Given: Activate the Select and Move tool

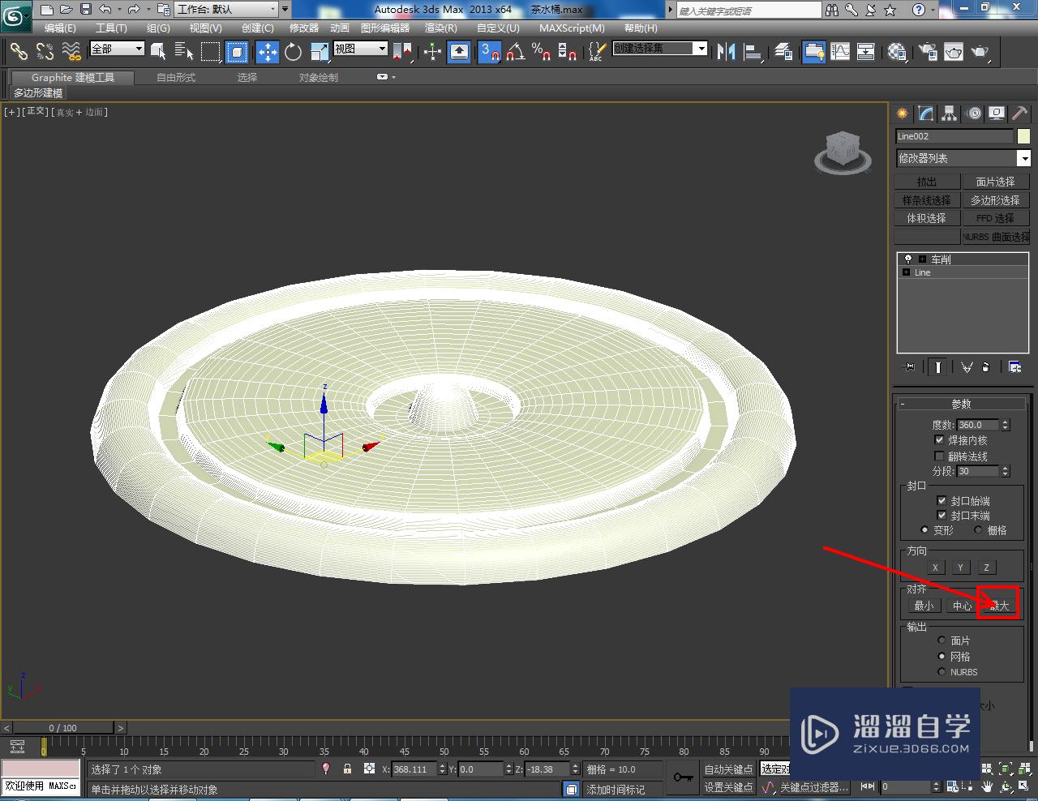Looking at the screenshot, I should 268,52.
